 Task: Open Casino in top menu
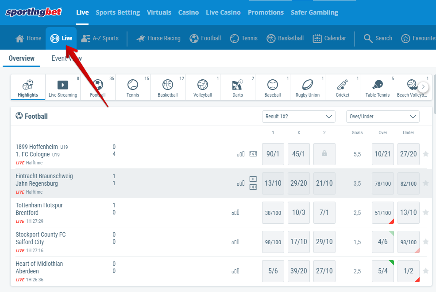tap(189, 12)
